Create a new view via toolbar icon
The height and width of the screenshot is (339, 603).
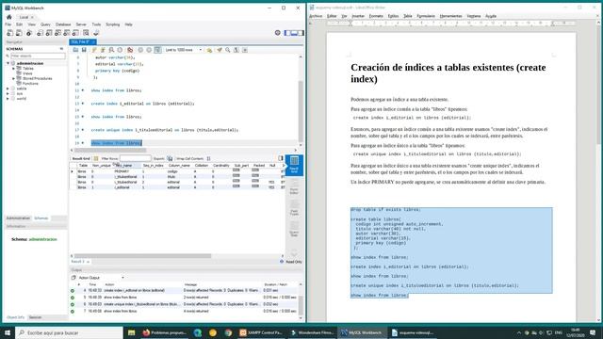click(57, 33)
